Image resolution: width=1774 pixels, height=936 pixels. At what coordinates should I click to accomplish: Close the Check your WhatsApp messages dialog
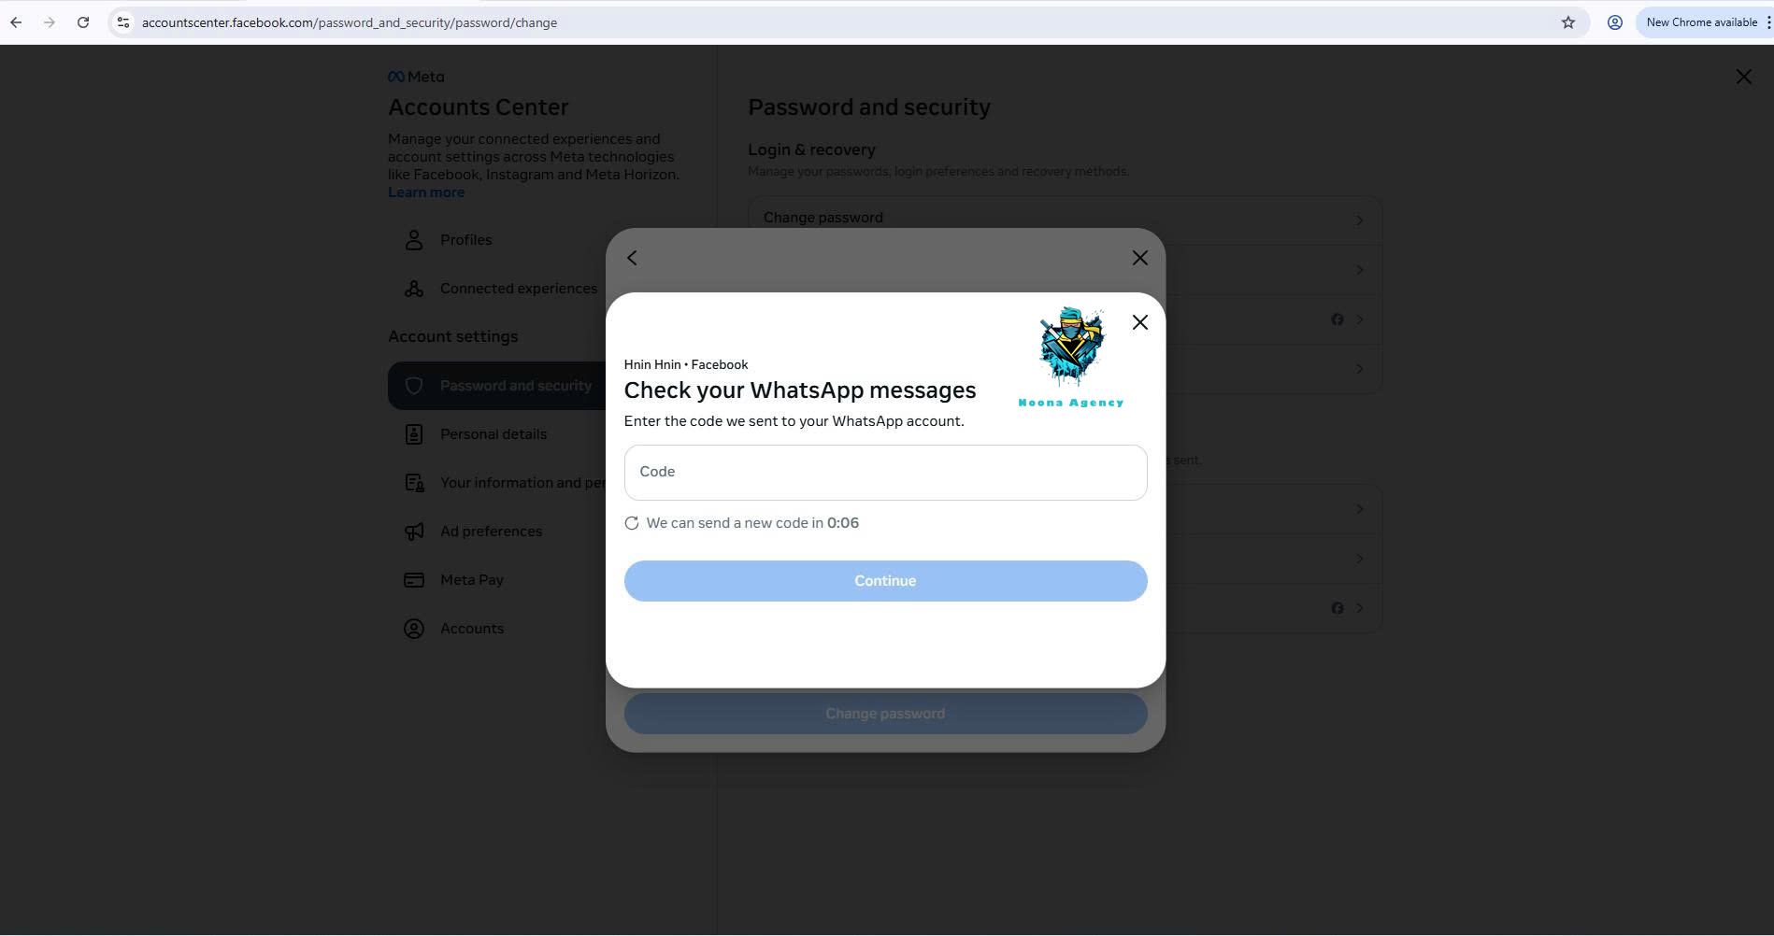click(x=1139, y=322)
